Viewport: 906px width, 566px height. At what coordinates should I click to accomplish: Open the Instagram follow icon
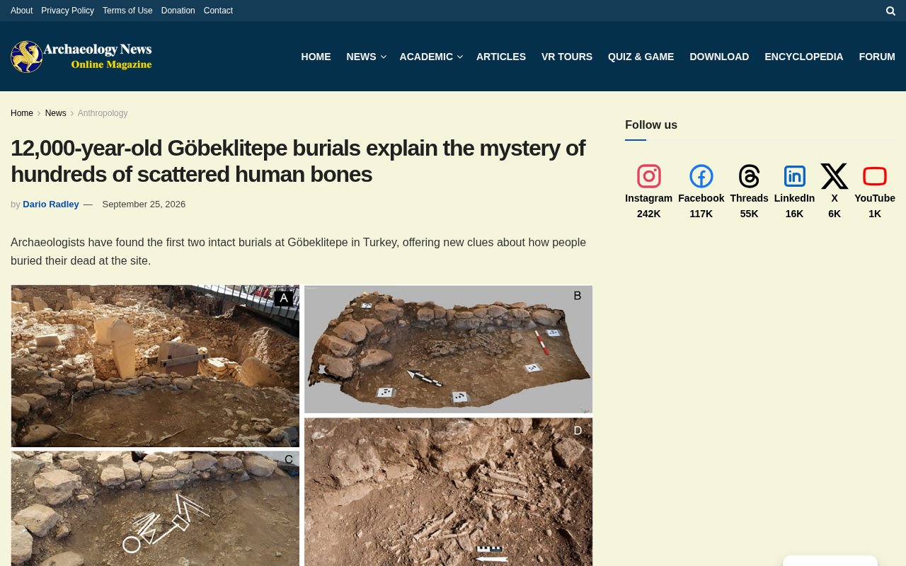point(649,176)
